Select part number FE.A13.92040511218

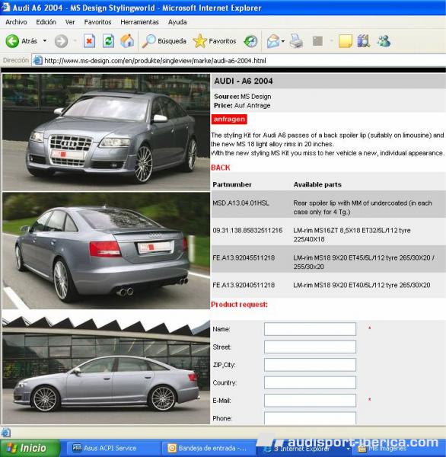pos(244,285)
